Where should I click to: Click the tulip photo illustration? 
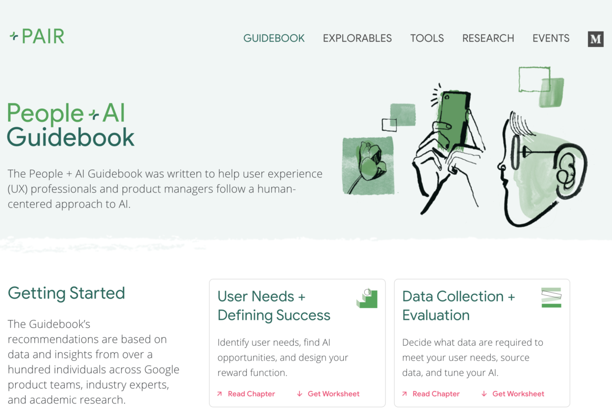pos(368,166)
